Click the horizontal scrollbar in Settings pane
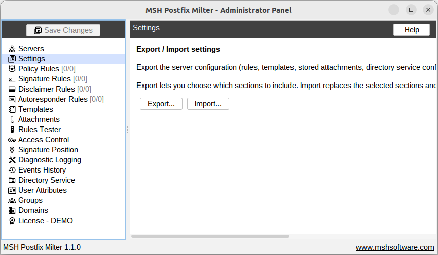The image size is (438, 255). coord(210,236)
